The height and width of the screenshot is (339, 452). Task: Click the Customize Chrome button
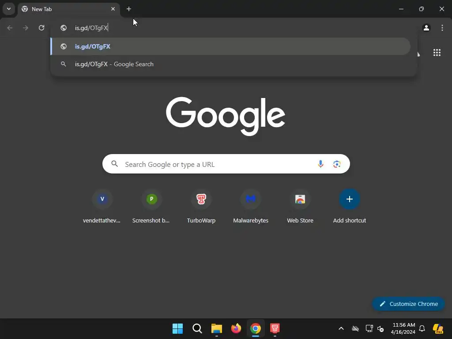point(408,304)
